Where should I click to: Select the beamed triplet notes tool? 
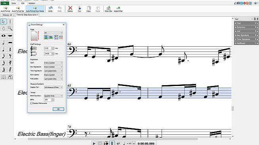tap(4, 77)
